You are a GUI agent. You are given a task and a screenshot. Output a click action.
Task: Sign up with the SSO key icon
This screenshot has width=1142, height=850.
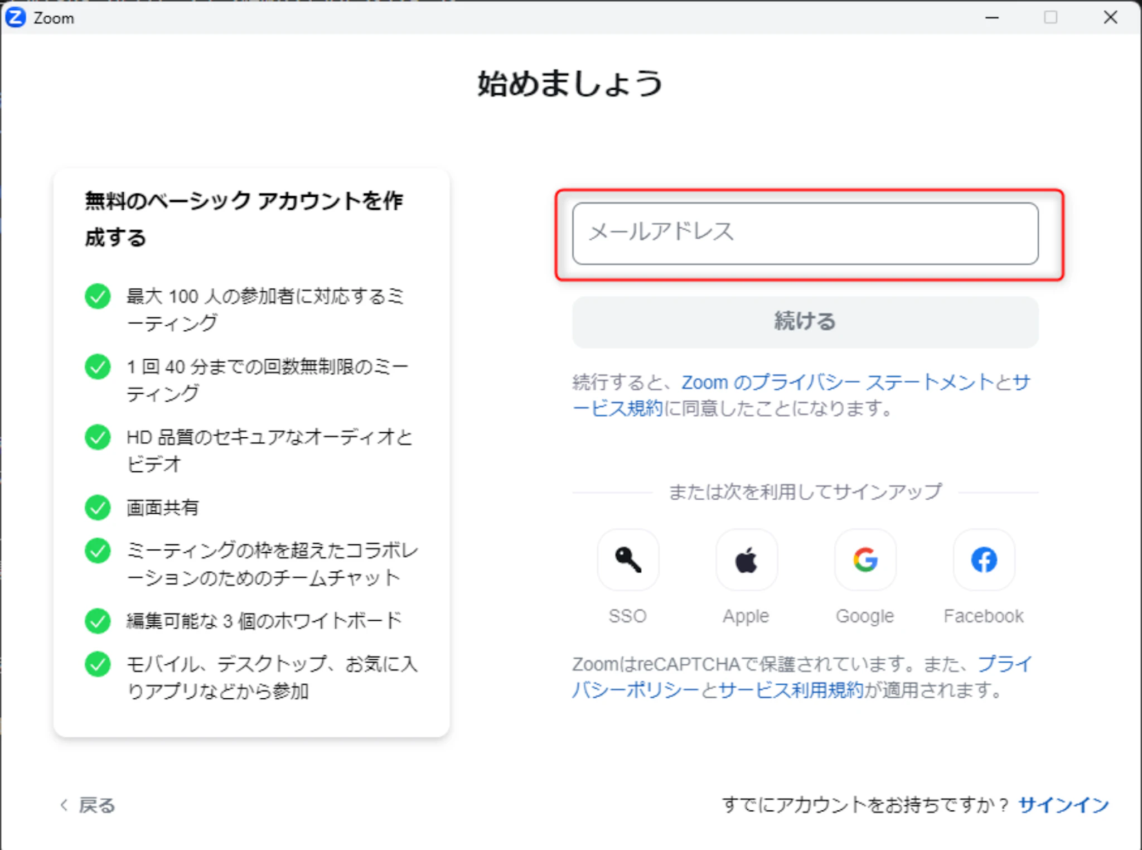628,559
